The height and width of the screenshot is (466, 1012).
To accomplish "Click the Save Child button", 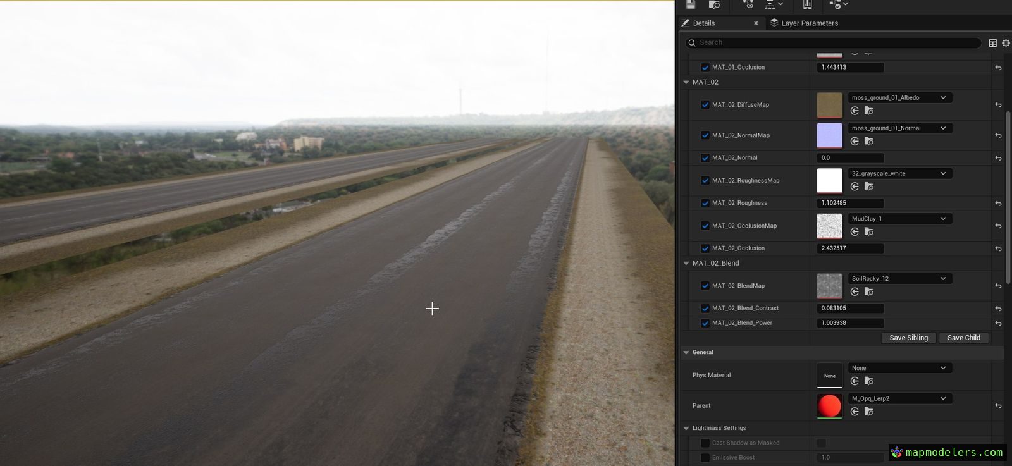I will pyautogui.click(x=963, y=338).
